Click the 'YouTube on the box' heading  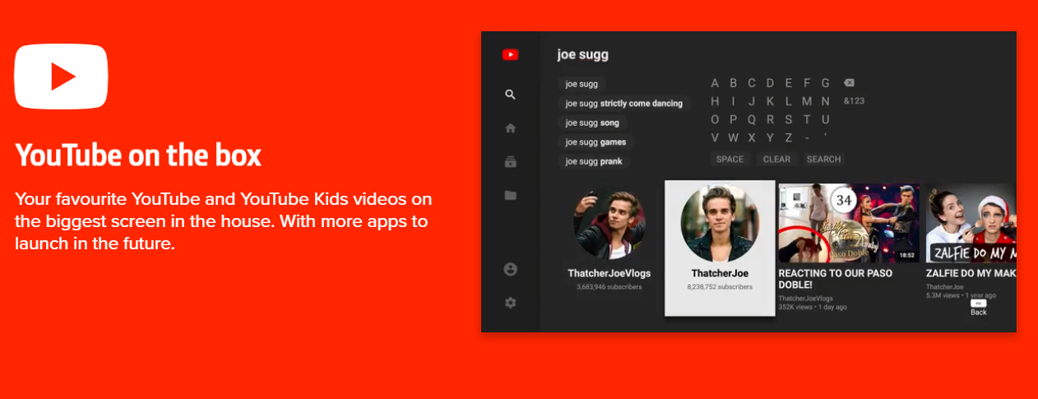click(138, 155)
